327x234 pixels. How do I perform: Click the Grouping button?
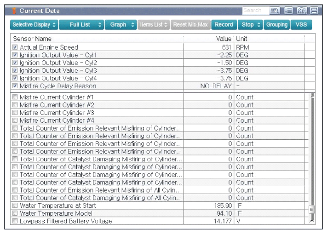click(x=276, y=24)
